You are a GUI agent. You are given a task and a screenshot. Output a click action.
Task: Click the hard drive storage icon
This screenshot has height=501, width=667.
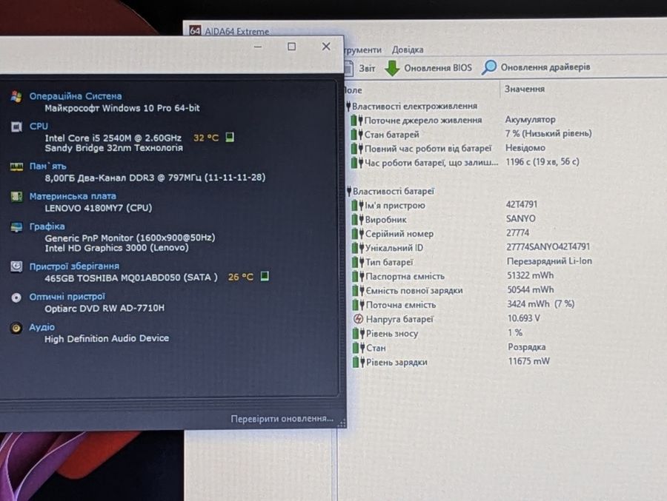point(16,267)
